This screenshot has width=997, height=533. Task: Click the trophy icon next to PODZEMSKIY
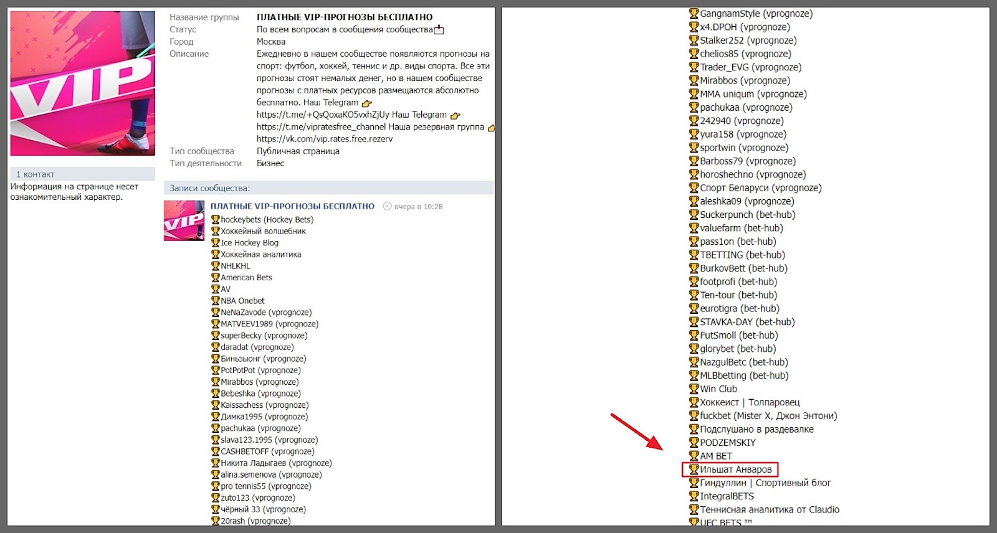pos(694,443)
